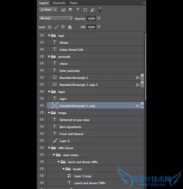Open the Normal blend mode dropdown

coord(56,18)
